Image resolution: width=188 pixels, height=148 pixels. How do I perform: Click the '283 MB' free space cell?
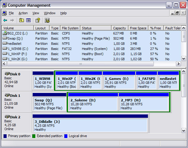coord(135,49)
